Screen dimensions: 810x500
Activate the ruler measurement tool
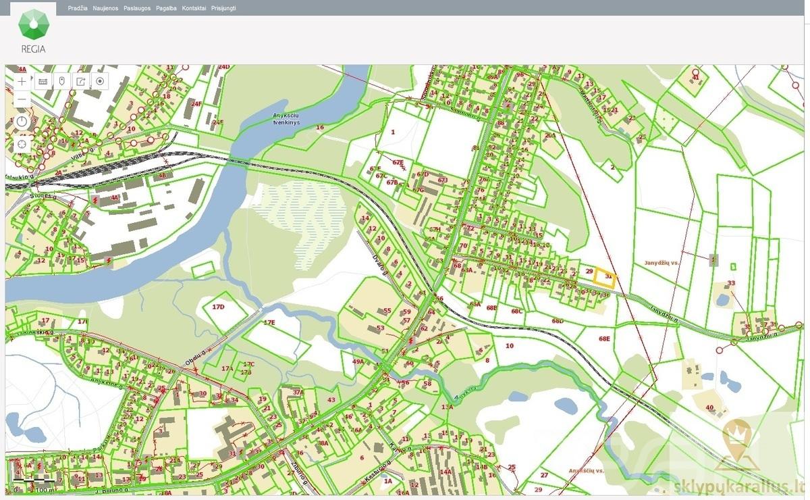[x=43, y=81]
